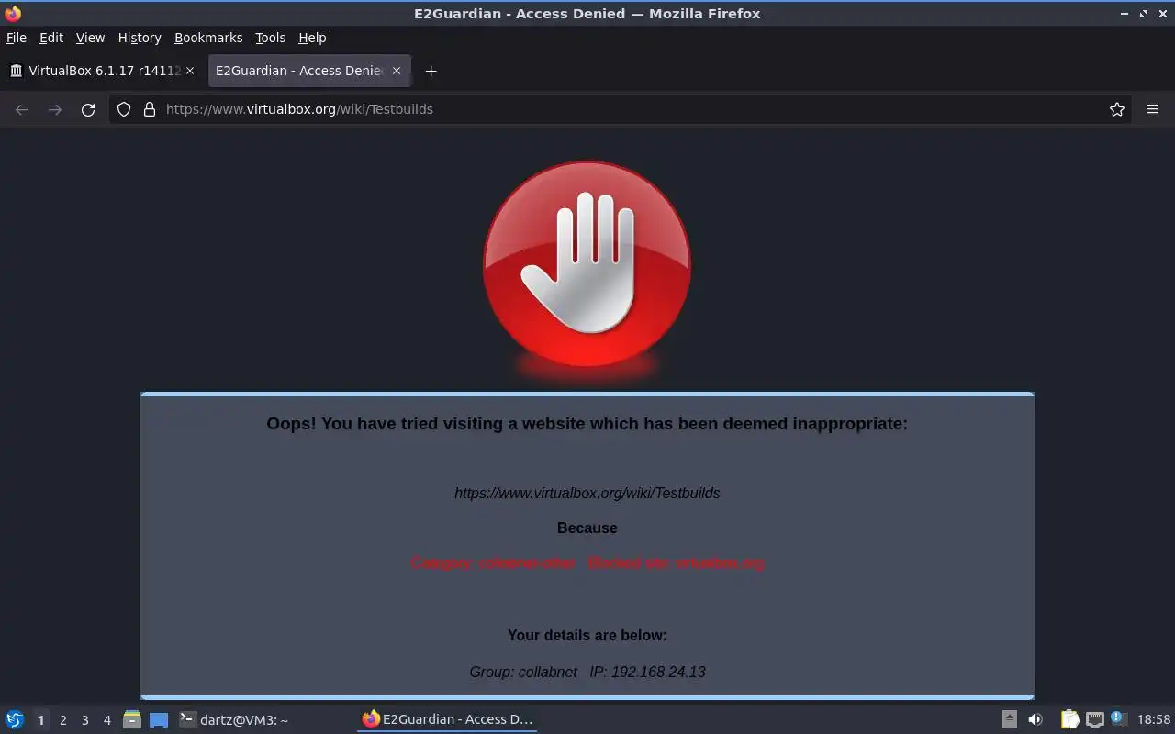The image size is (1175, 734).
Task: Open the clipboard manager tray icon
Action: click(1069, 719)
